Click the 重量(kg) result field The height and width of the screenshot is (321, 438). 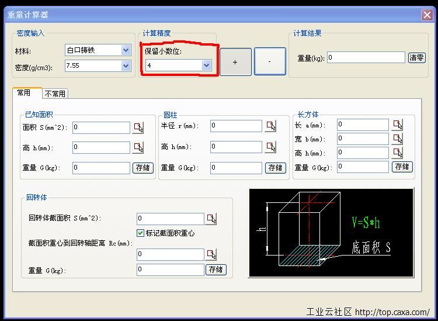coord(366,57)
